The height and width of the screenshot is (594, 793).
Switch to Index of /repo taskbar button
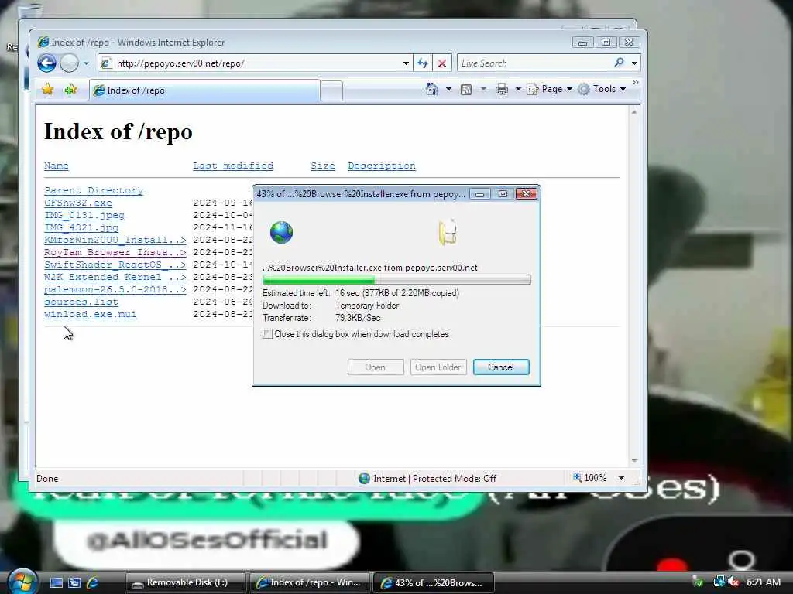[x=310, y=583]
